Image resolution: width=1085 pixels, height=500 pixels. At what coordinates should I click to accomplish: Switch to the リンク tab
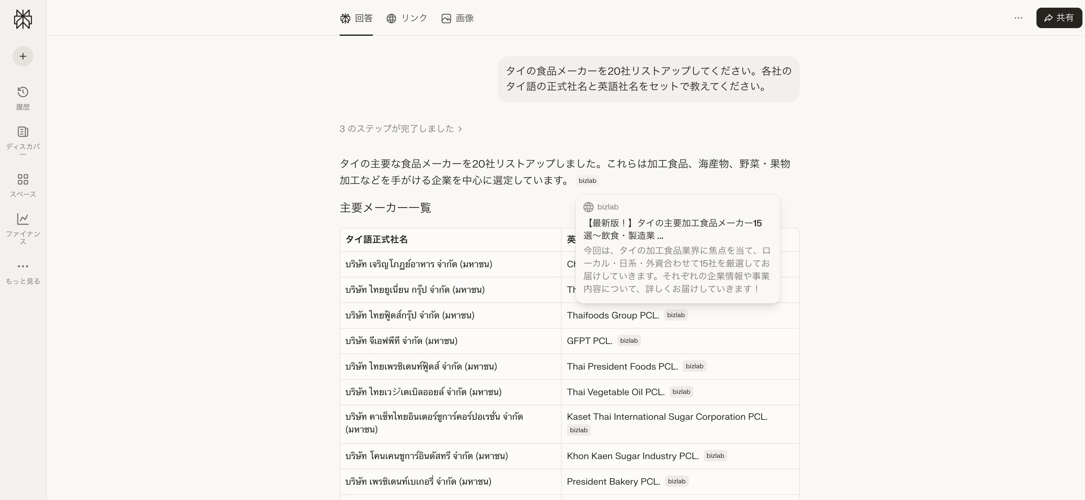(x=407, y=18)
